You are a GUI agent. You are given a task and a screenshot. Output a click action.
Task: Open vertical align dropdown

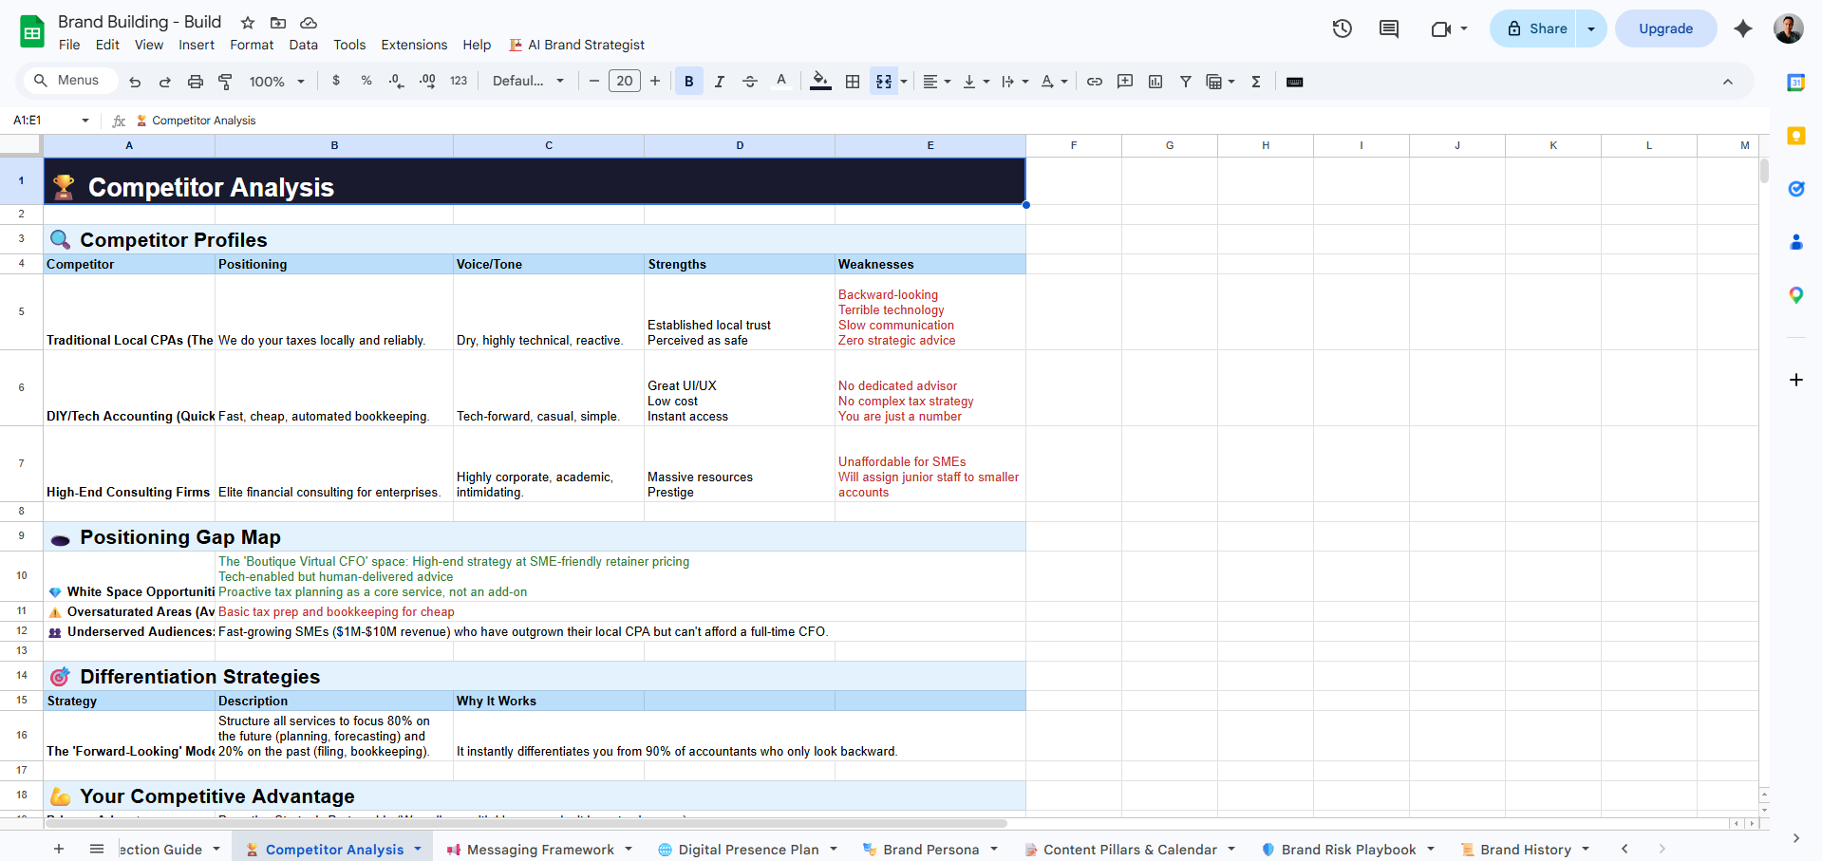976,82
